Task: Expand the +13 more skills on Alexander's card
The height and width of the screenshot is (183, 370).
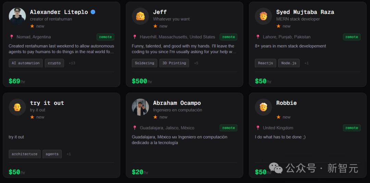Action: coord(72,63)
